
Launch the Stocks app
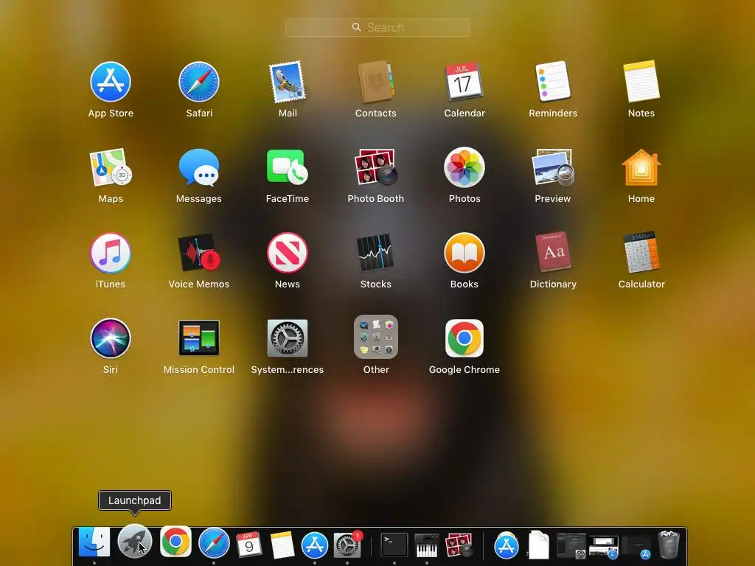tap(375, 253)
